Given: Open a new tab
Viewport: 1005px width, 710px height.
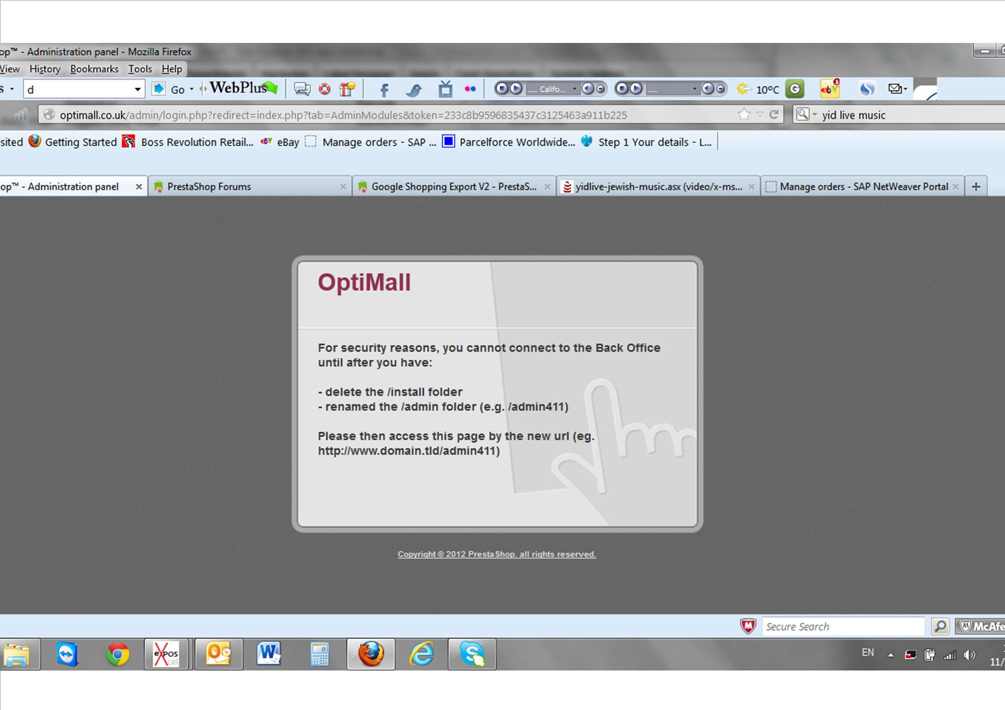Looking at the screenshot, I should click(976, 187).
